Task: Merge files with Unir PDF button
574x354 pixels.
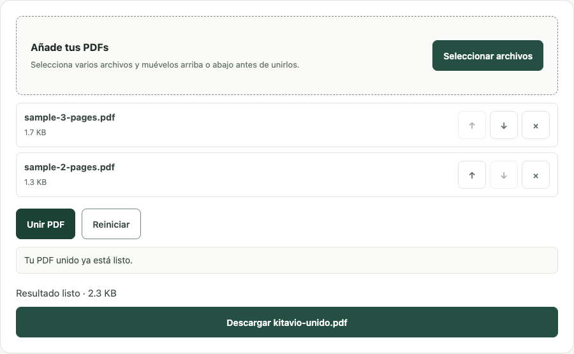Action: click(x=45, y=224)
